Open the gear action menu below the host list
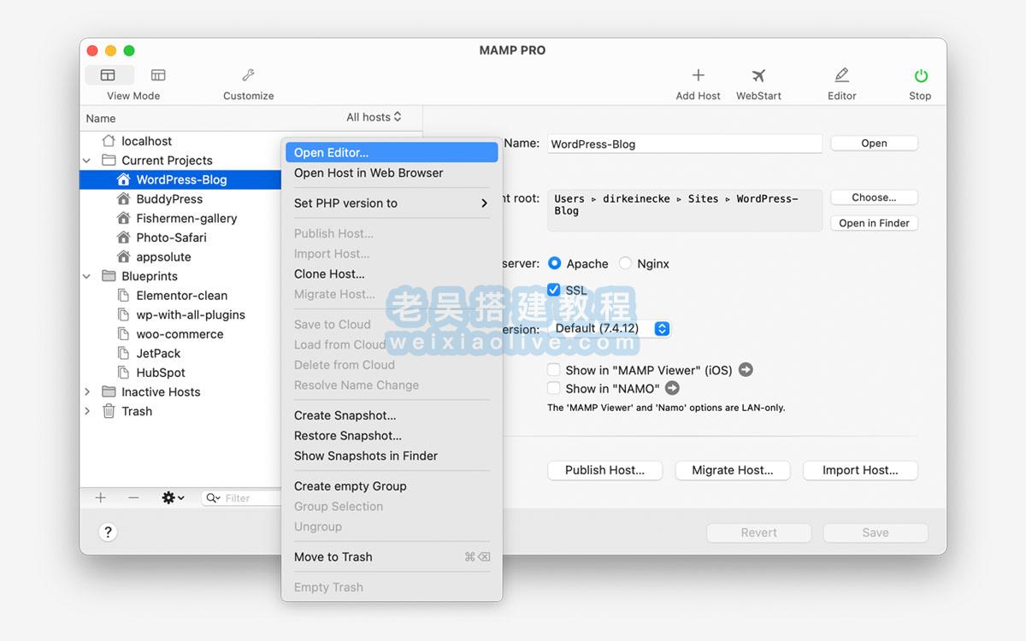Viewport: 1026px width, 641px height. pyautogui.click(x=171, y=497)
